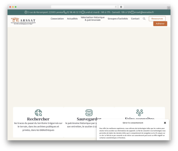Viewport: 178px width, 151px height.
Task: Click the globe search icon above Rechercher
Action: point(38,113)
